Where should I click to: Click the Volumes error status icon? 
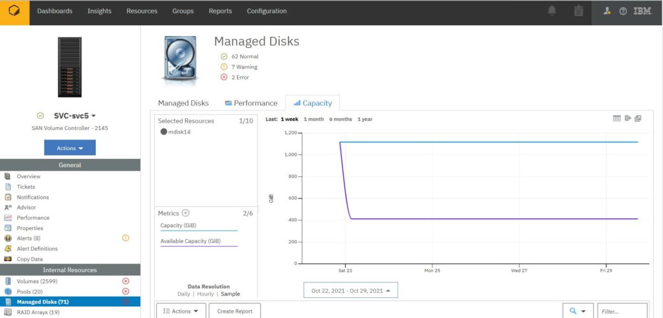pyautogui.click(x=126, y=281)
